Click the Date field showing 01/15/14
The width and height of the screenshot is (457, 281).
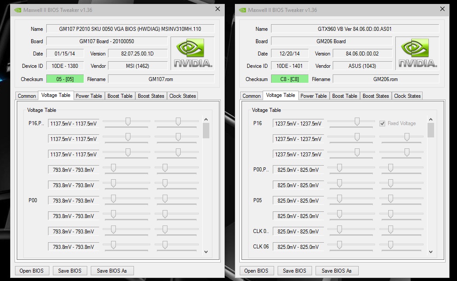click(x=65, y=54)
